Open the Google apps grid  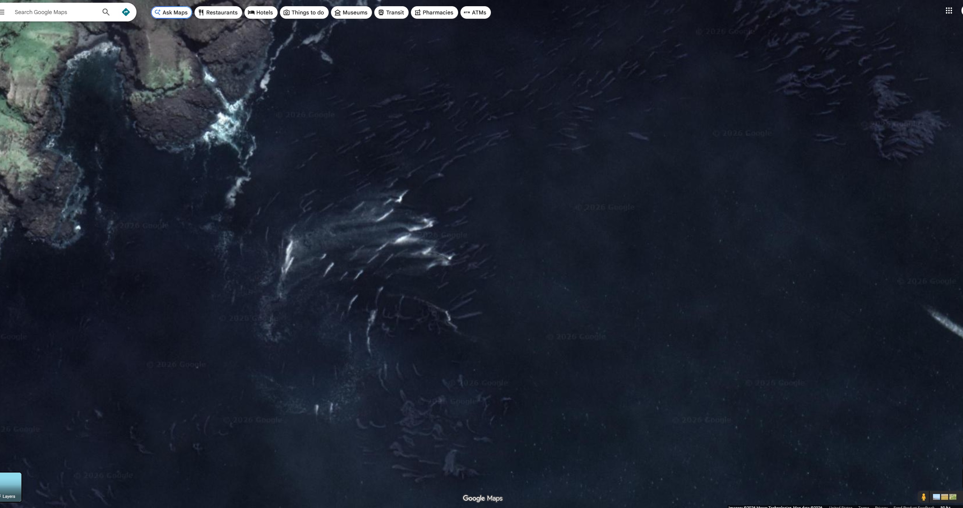tap(949, 11)
